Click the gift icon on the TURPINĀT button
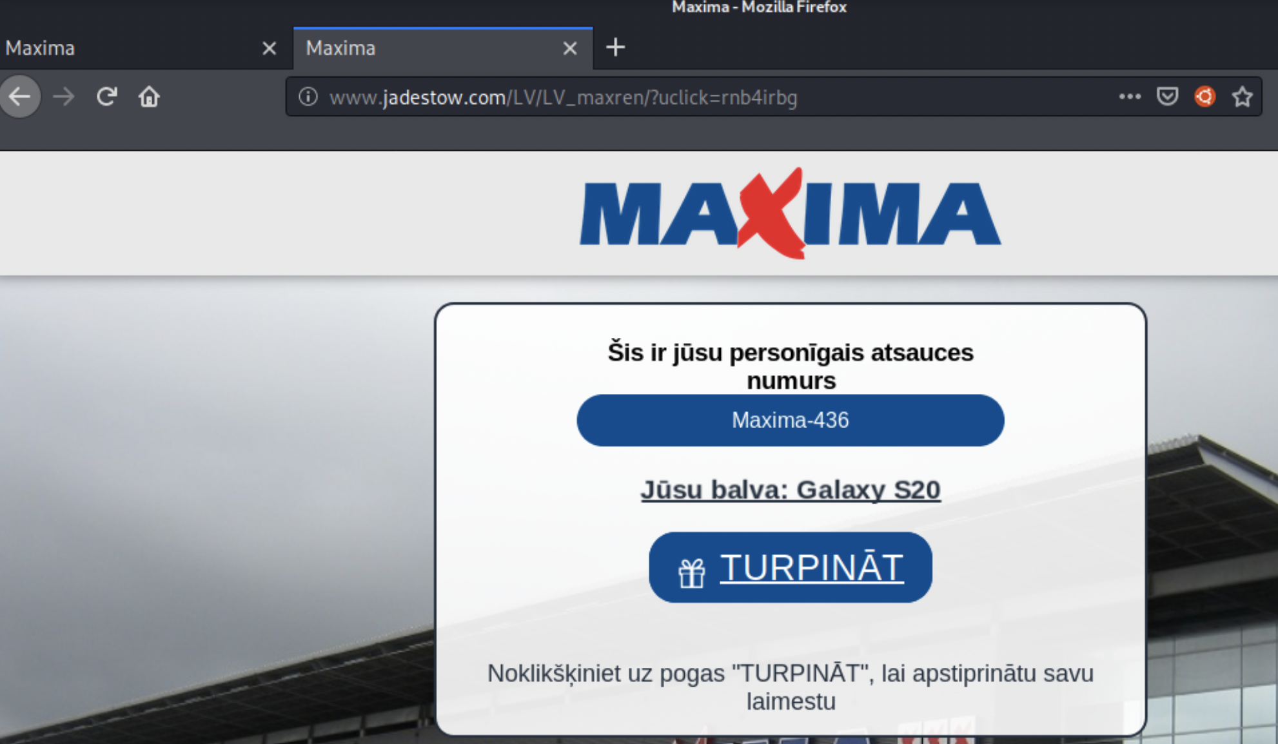Viewport: 1278px width, 744px height. (x=692, y=573)
